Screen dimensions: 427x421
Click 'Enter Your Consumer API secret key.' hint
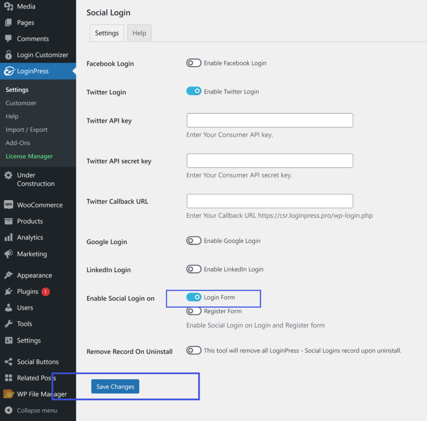click(239, 175)
